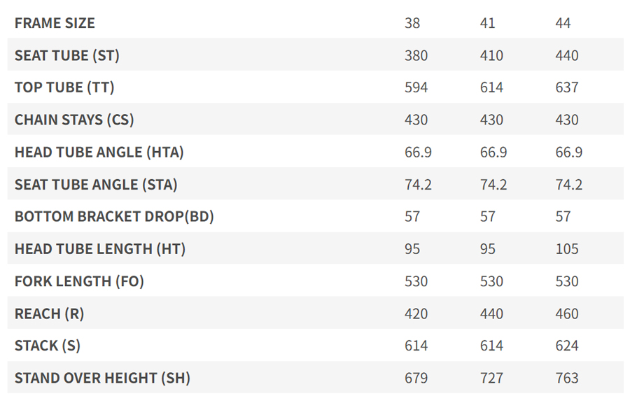Click the stand over height value 727
This screenshot has height=403, width=630.
click(491, 379)
